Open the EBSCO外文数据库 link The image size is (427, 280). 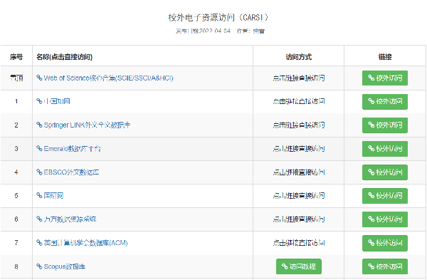[x=68, y=172]
